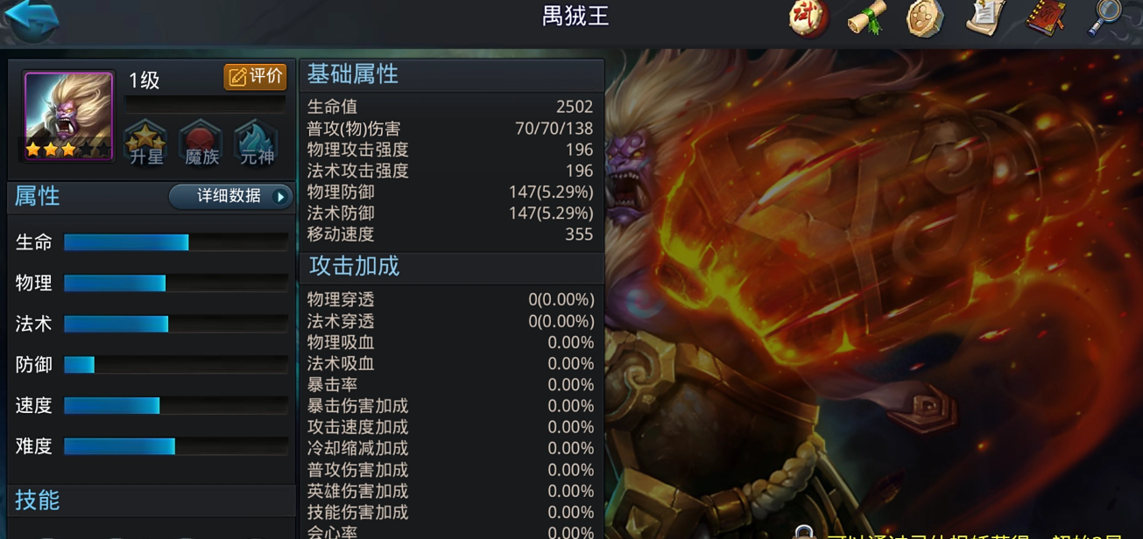The image size is (1143, 539).
Task: Open the 技能 skills section header
Action: tap(38, 500)
